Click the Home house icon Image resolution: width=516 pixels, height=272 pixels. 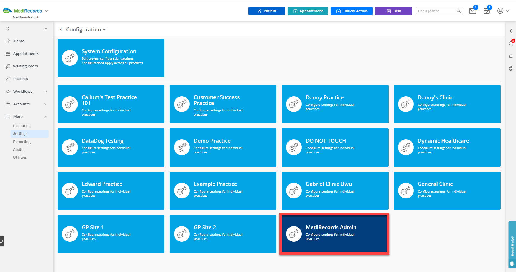click(8, 41)
